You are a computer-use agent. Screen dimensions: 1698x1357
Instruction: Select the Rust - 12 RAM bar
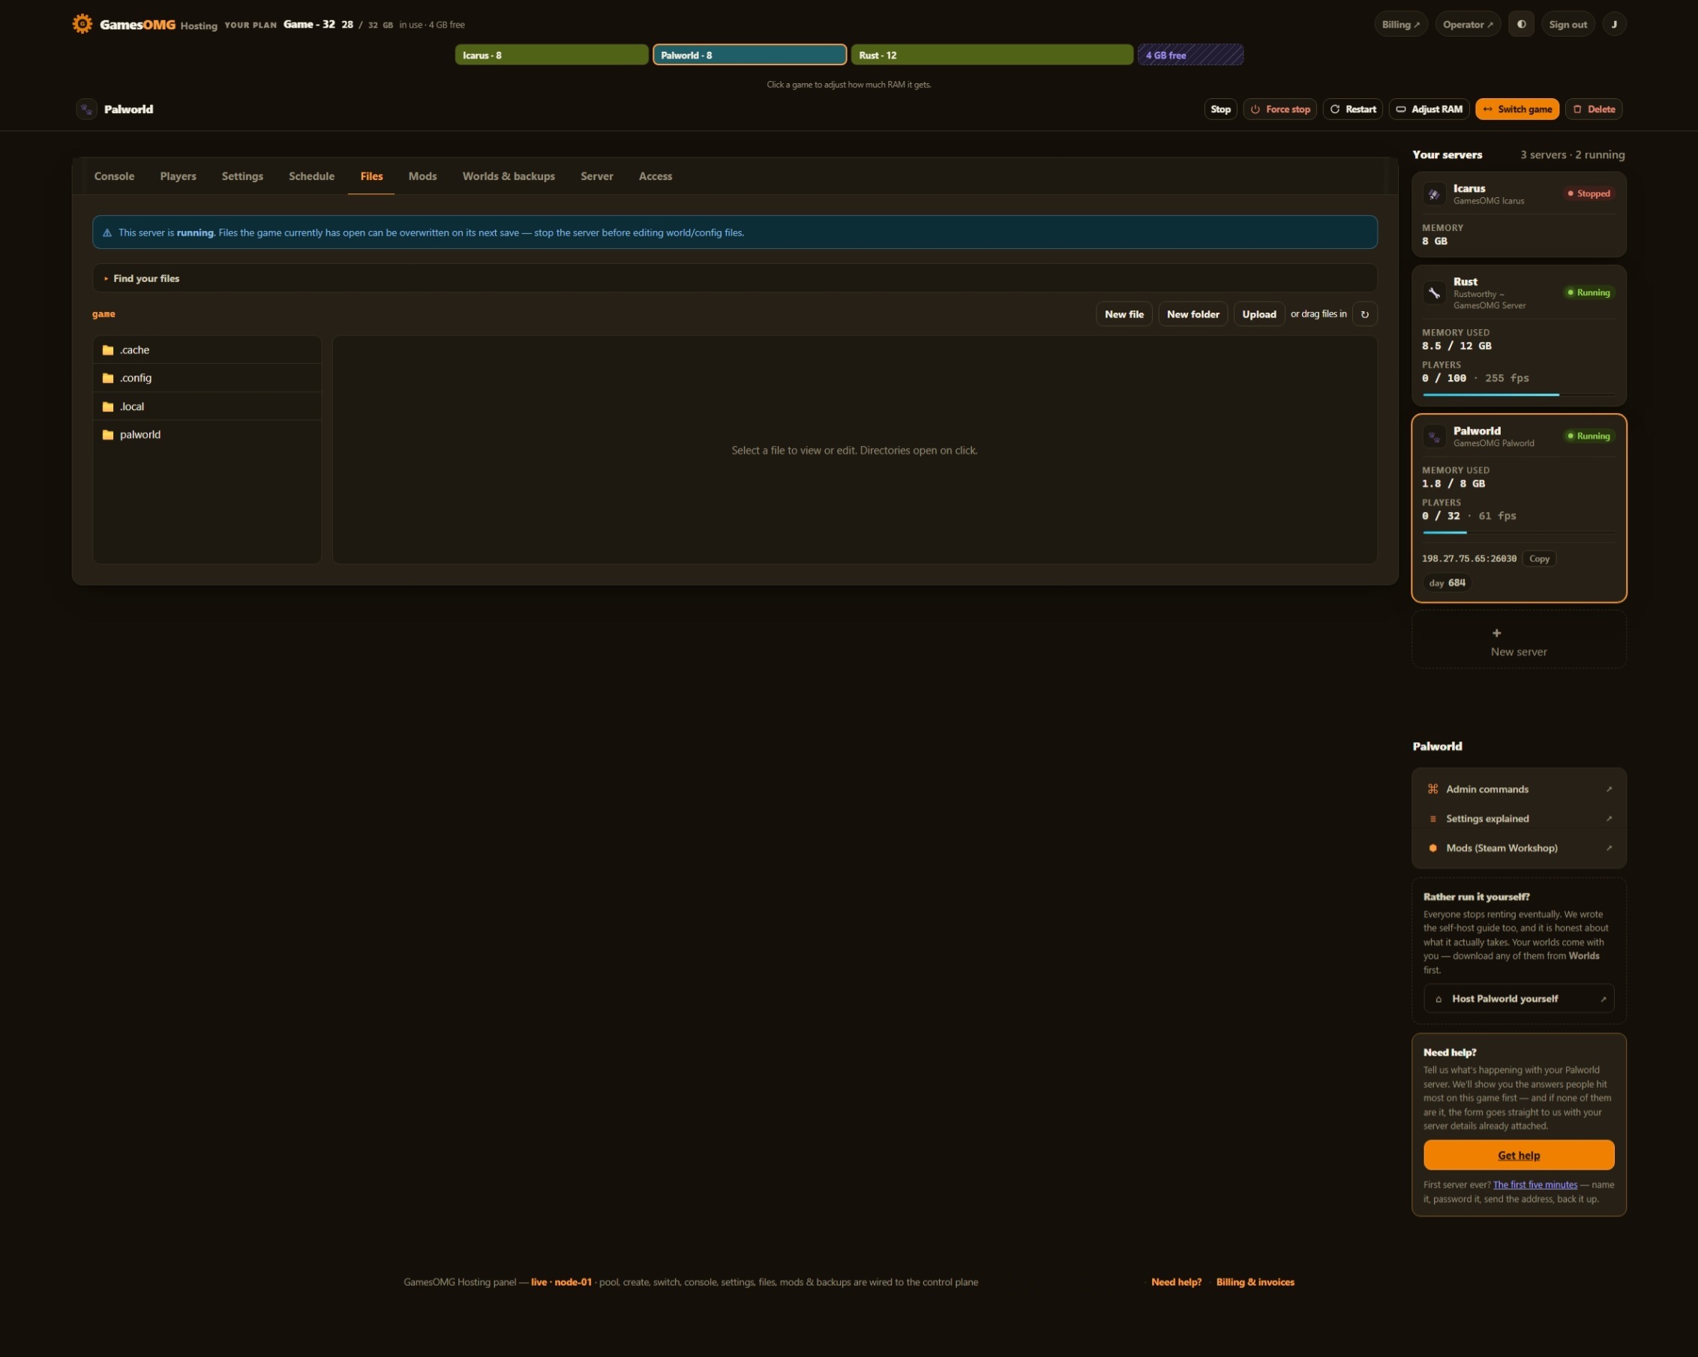point(992,55)
